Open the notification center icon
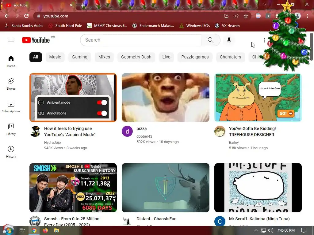The width and height of the screenshot is (314, 235). pos(304,230)
